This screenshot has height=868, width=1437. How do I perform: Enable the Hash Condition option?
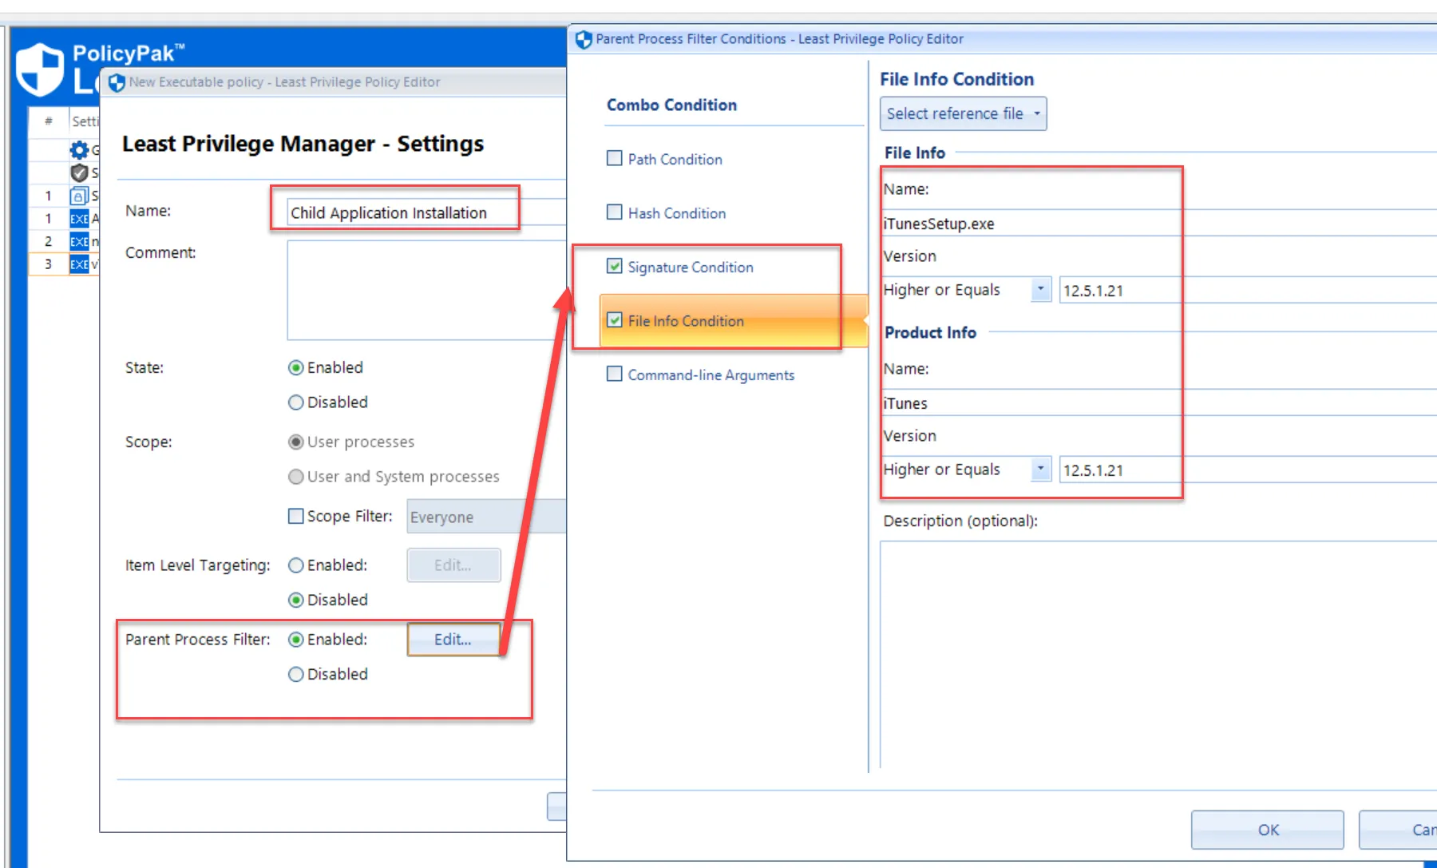pyautogui.click(x=614, y=212)
